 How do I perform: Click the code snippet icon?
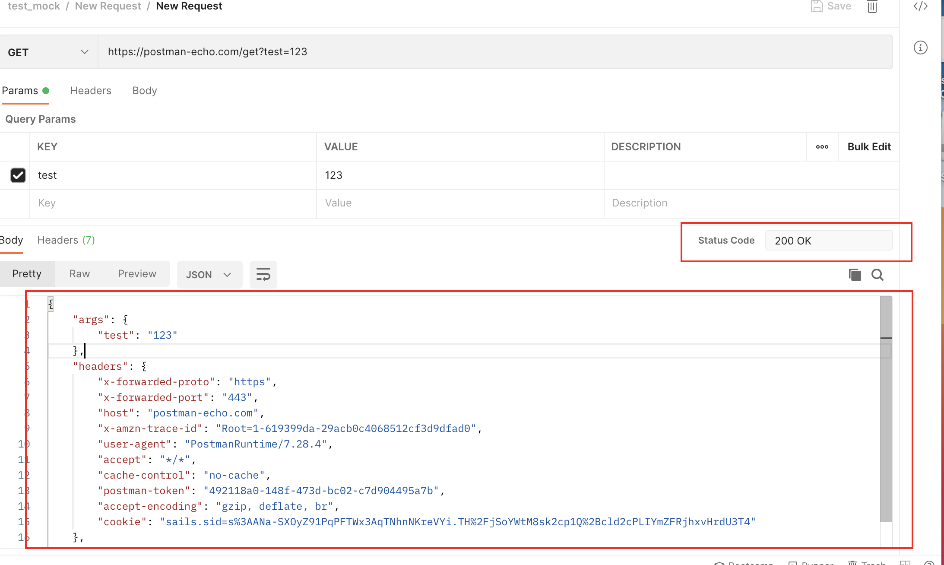click(920, 6)
